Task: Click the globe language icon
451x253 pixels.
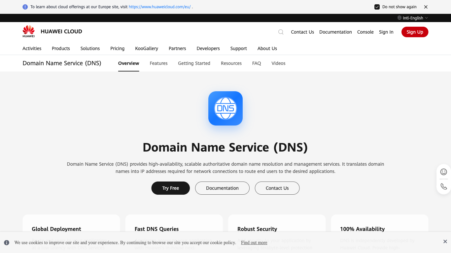Action: [399, 18]
